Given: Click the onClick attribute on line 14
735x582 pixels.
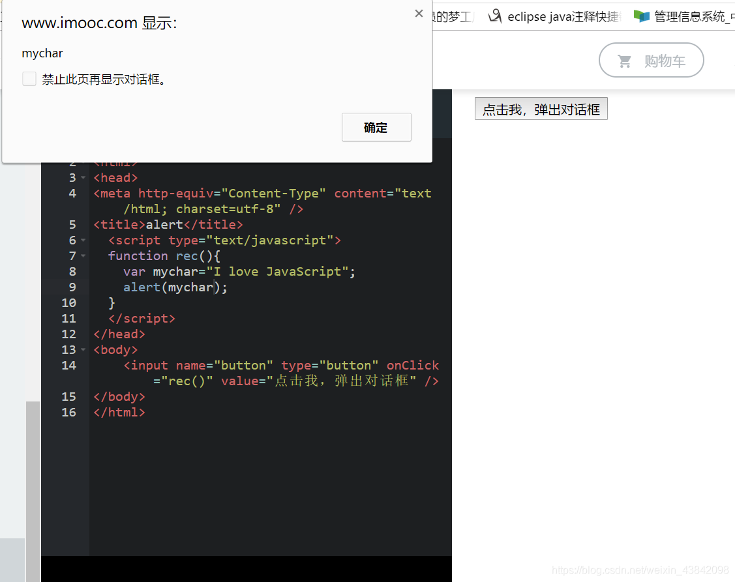Looking at the screenshot, I should [x=412, y=365].
